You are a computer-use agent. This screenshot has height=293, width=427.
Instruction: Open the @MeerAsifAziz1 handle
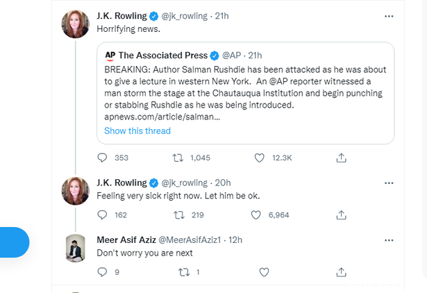[192, 240]
